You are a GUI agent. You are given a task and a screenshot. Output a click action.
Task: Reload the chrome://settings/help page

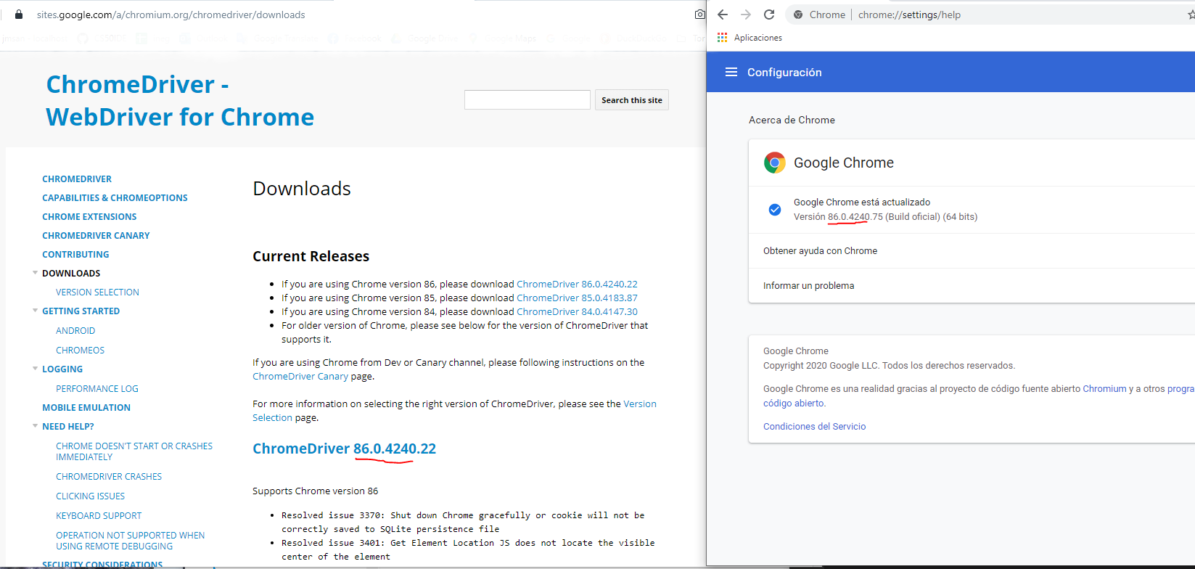pos(769,15)
